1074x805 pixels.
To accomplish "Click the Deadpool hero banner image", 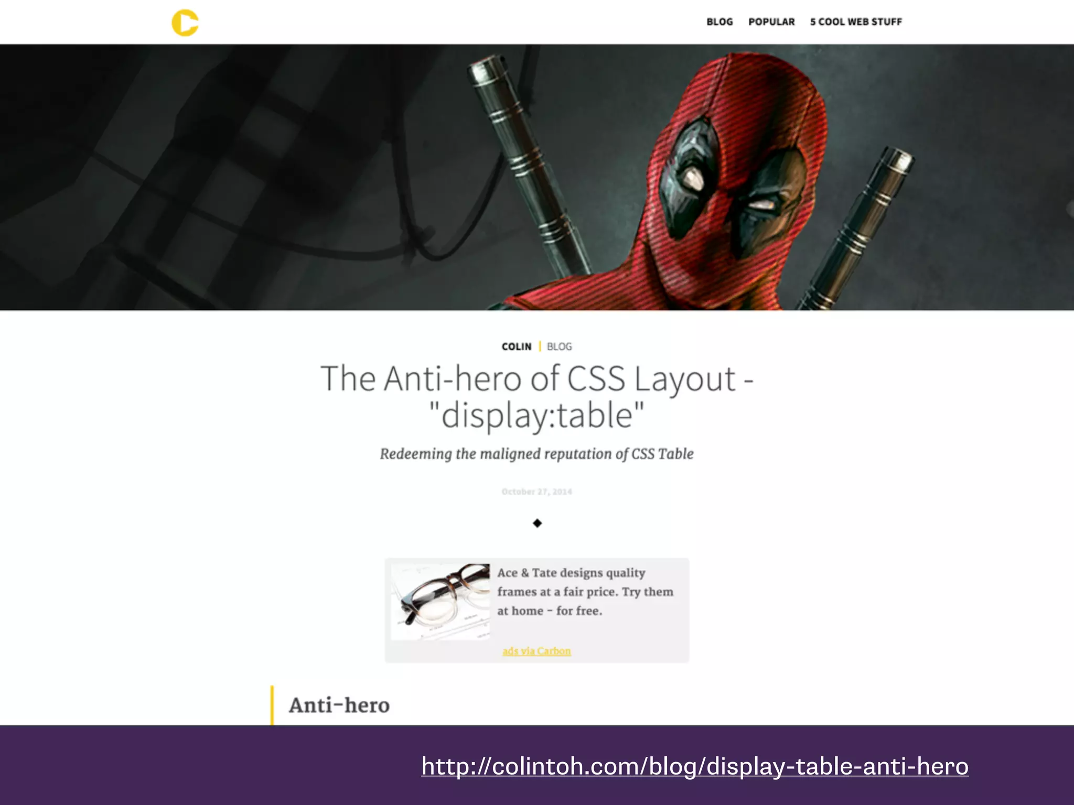I will coord(537,177).
